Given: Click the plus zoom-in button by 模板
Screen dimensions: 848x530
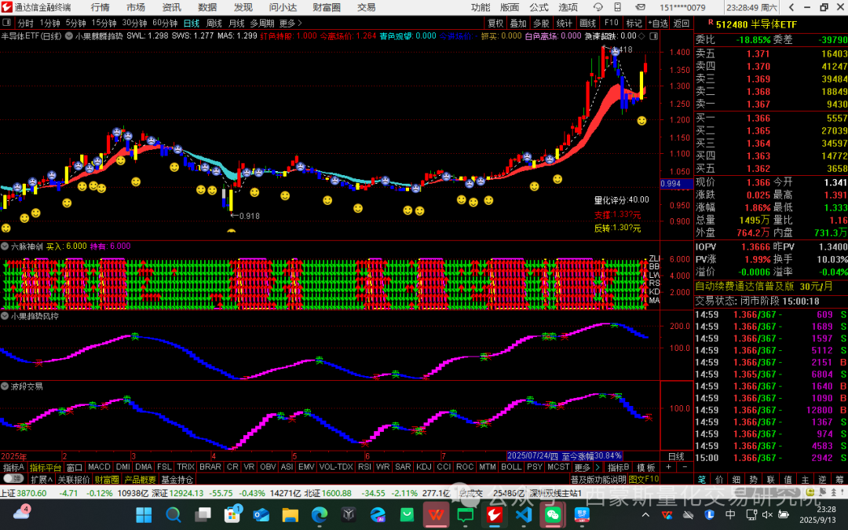Looking at the screenshot, I should pos(669,466).
